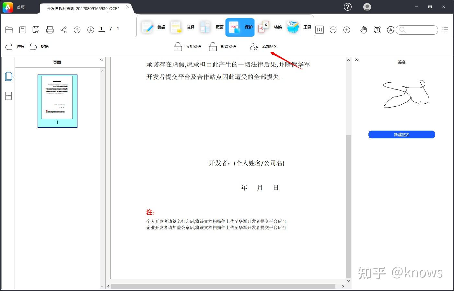The width and height of the screenshot is (454, 291).
Task: Click the line starting 开发者提交平台及合作站点
Action: tap(215, 77)
